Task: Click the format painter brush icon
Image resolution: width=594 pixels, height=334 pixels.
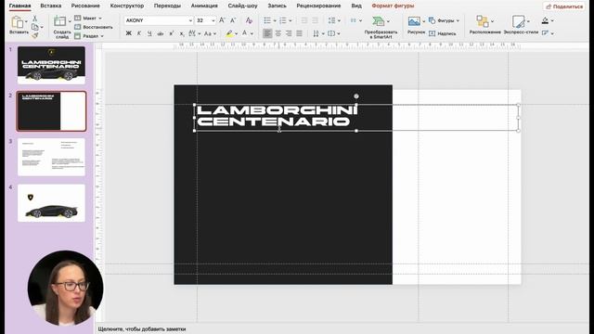Action: 34,35
